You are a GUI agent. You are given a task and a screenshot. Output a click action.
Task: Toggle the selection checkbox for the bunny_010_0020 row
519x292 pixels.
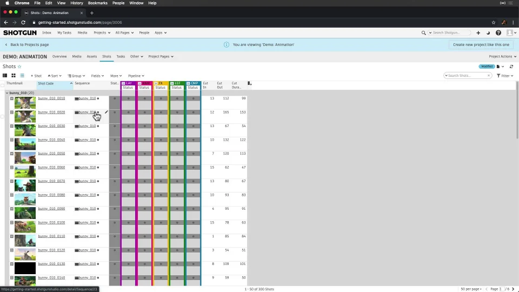coord(2,117)
